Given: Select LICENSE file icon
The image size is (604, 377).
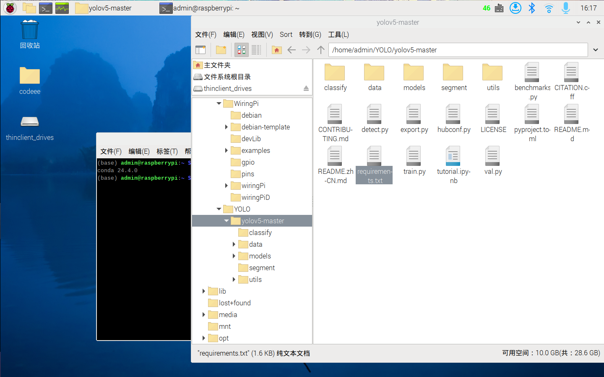Looking at the screenshot, I should click(492, 114).
